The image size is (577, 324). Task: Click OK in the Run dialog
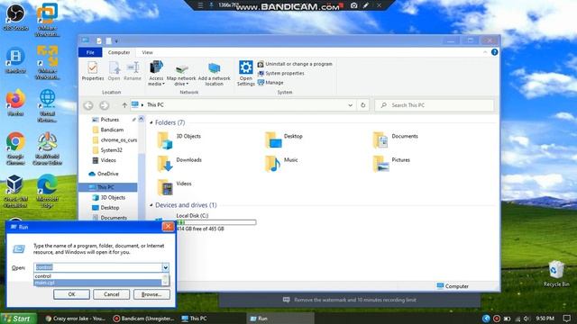pyautogui.click(x=71, y=294)
